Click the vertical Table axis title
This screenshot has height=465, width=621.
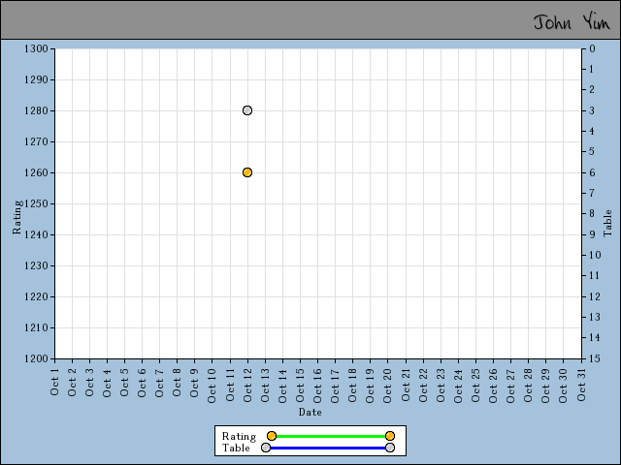pyautogui.click(x=608, y=223)
